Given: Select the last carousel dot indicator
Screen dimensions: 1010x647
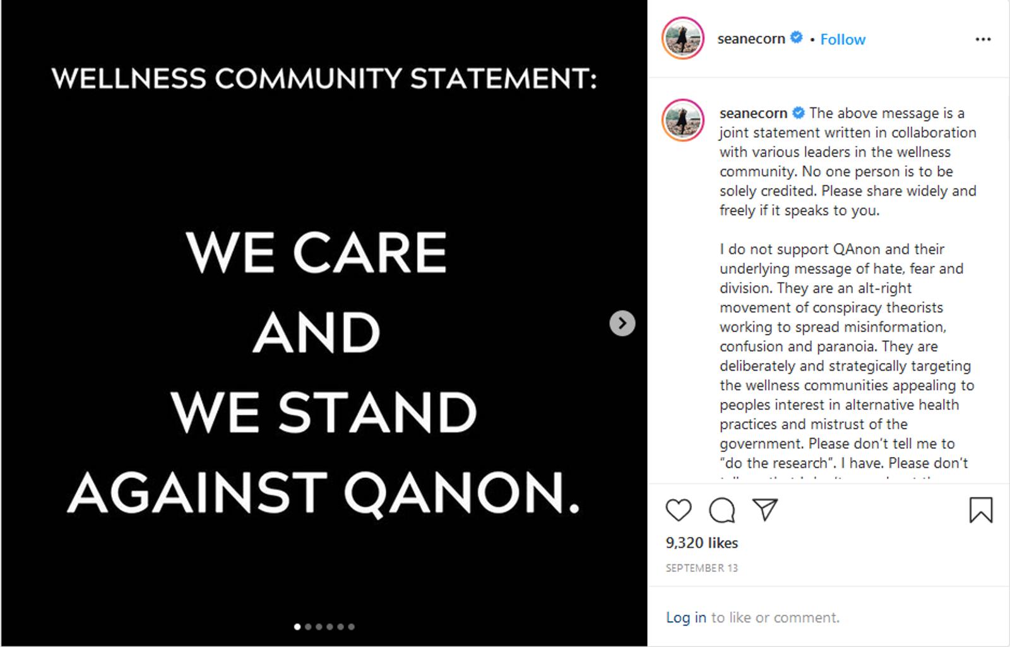Looking at the screenshot, I should point(351,627).
